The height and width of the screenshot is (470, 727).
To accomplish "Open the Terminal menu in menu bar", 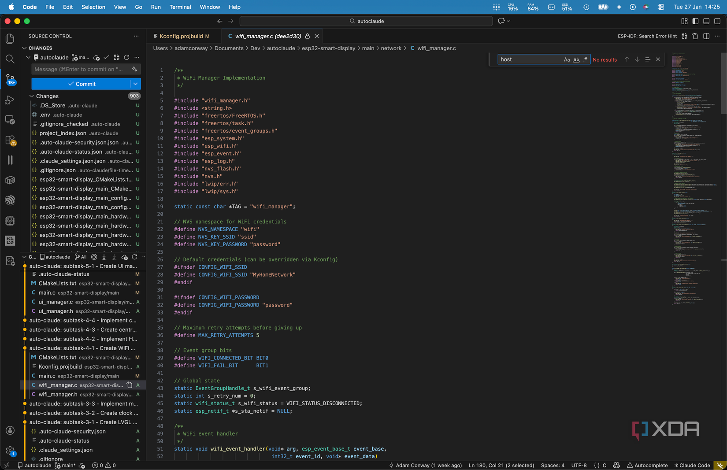I will (180, 7).
